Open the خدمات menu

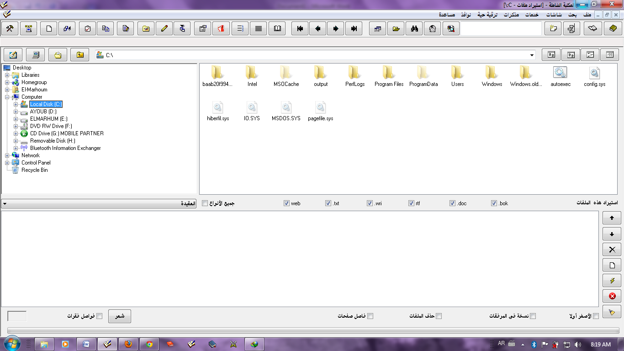[x=531, y=15]
